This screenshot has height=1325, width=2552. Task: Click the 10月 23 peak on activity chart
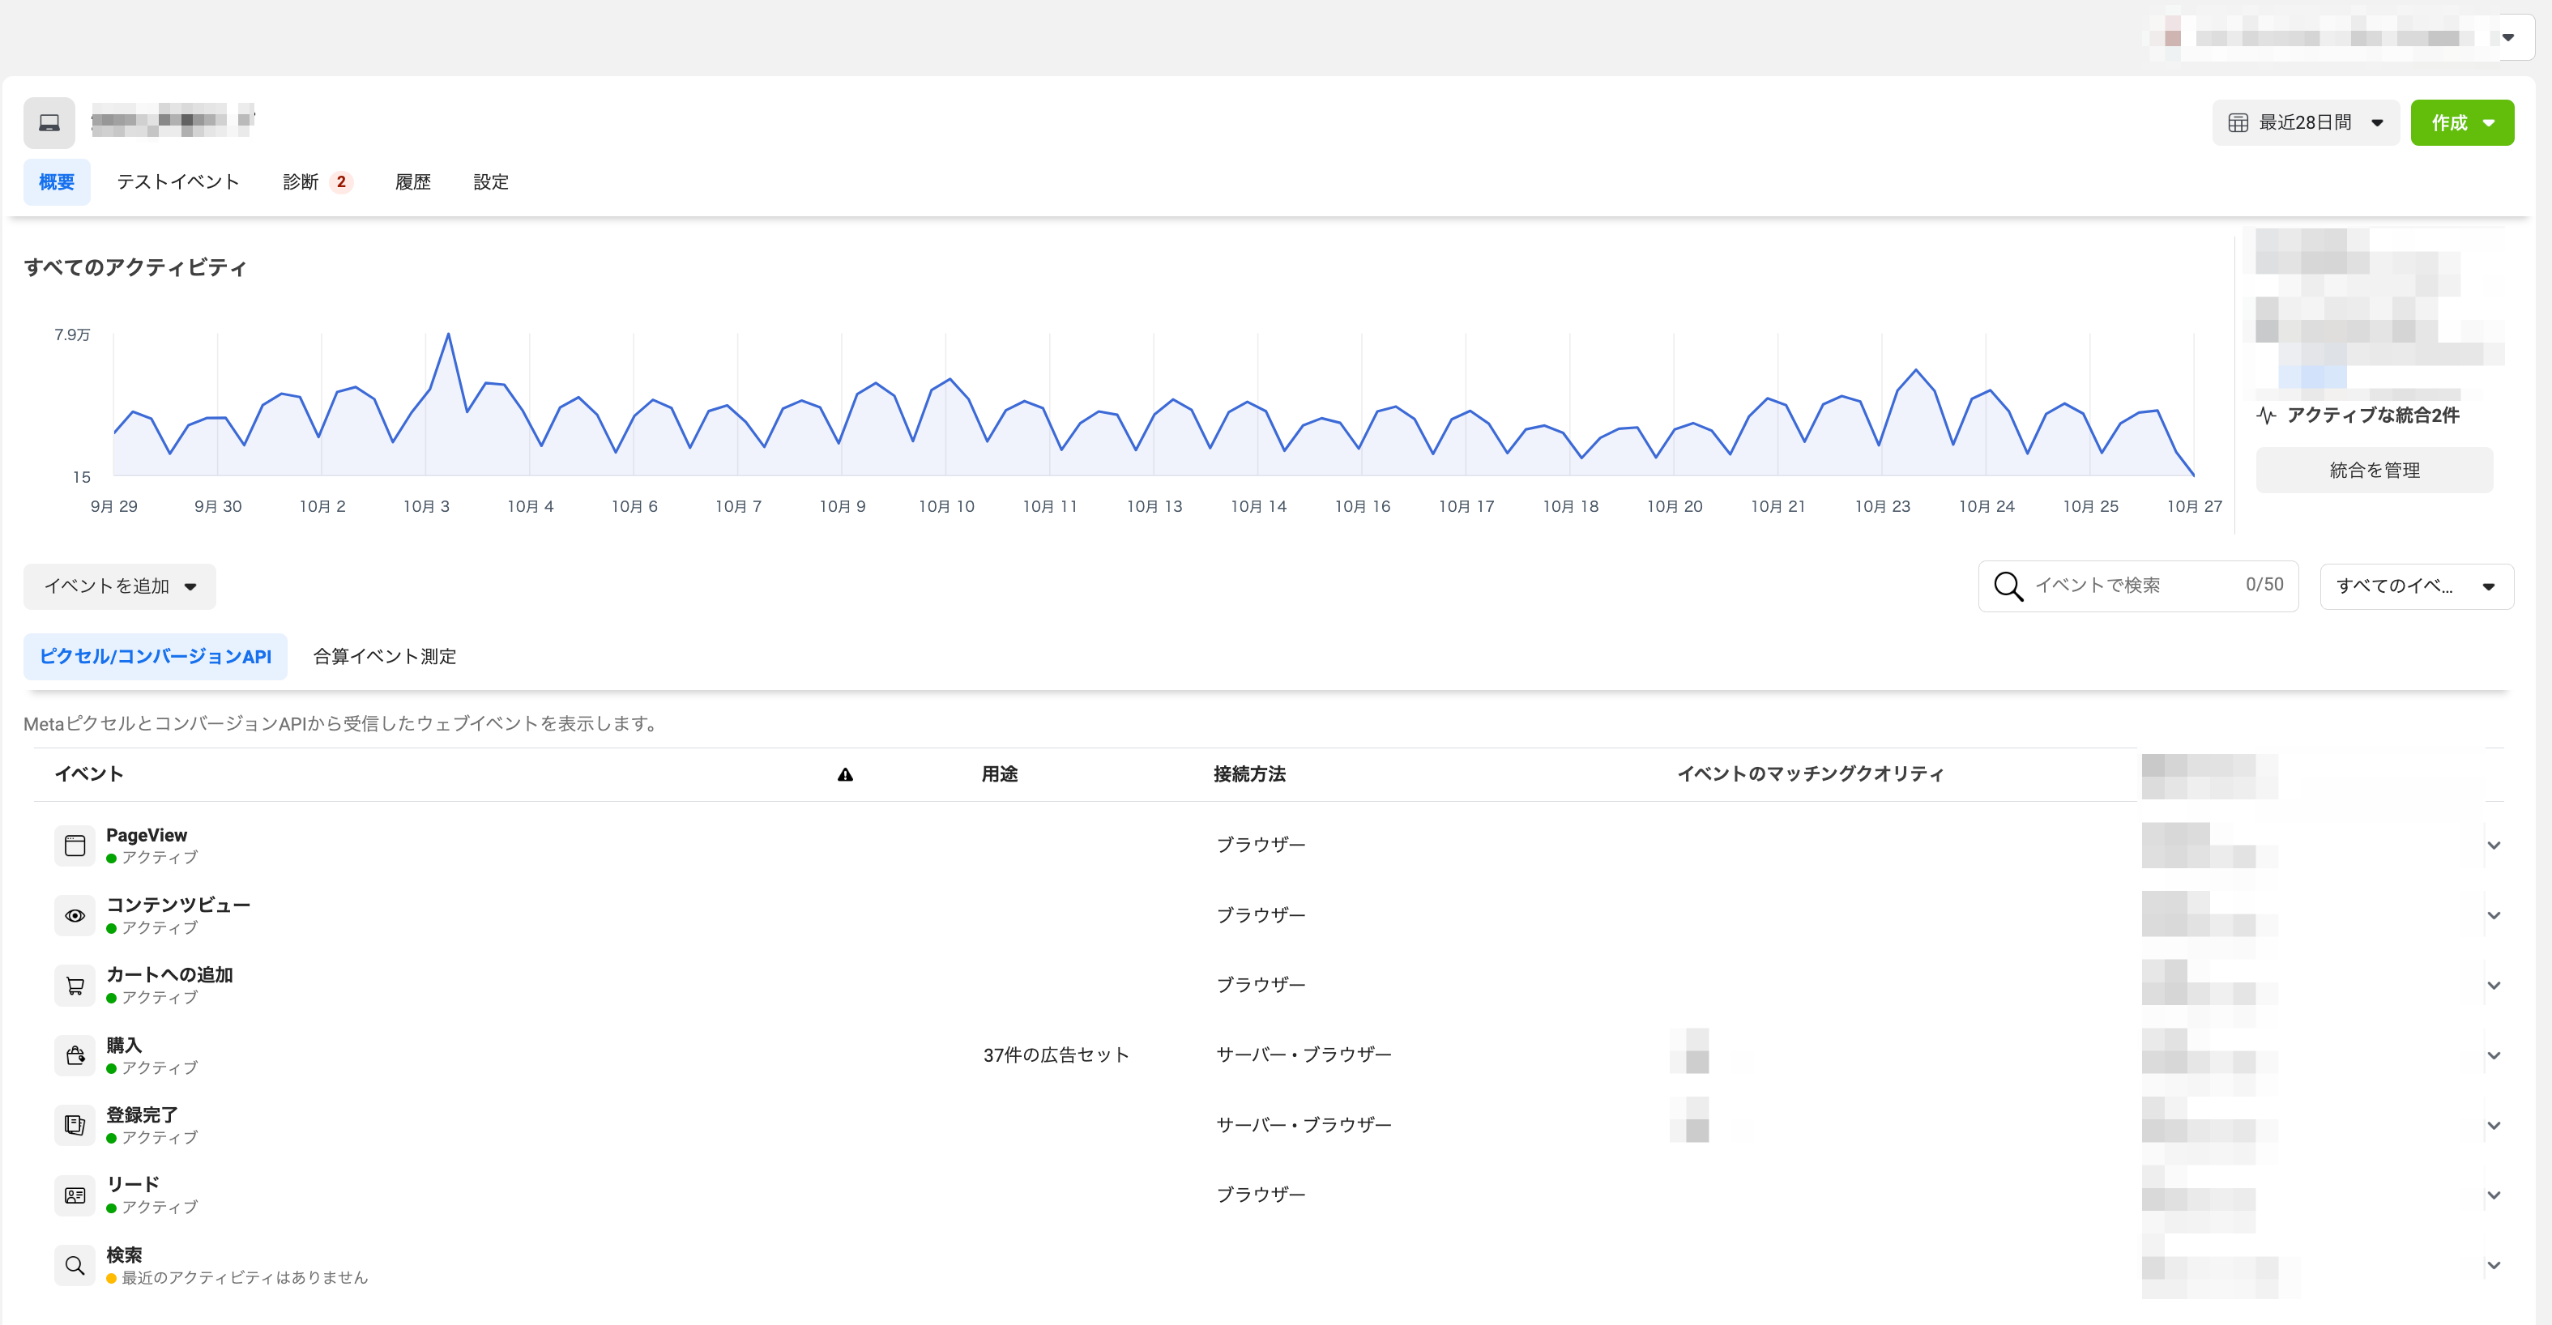pos(1916,370)
